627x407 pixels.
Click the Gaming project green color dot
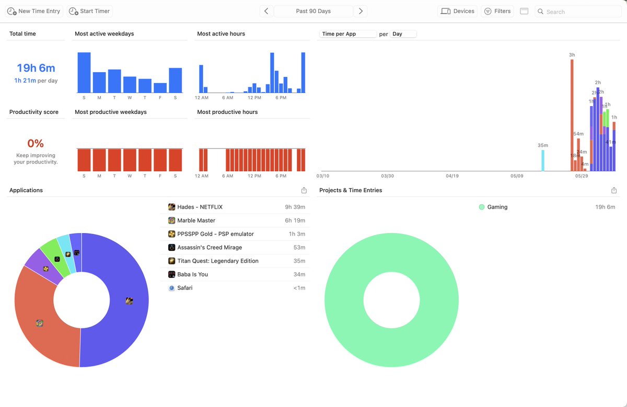(482, 207)
